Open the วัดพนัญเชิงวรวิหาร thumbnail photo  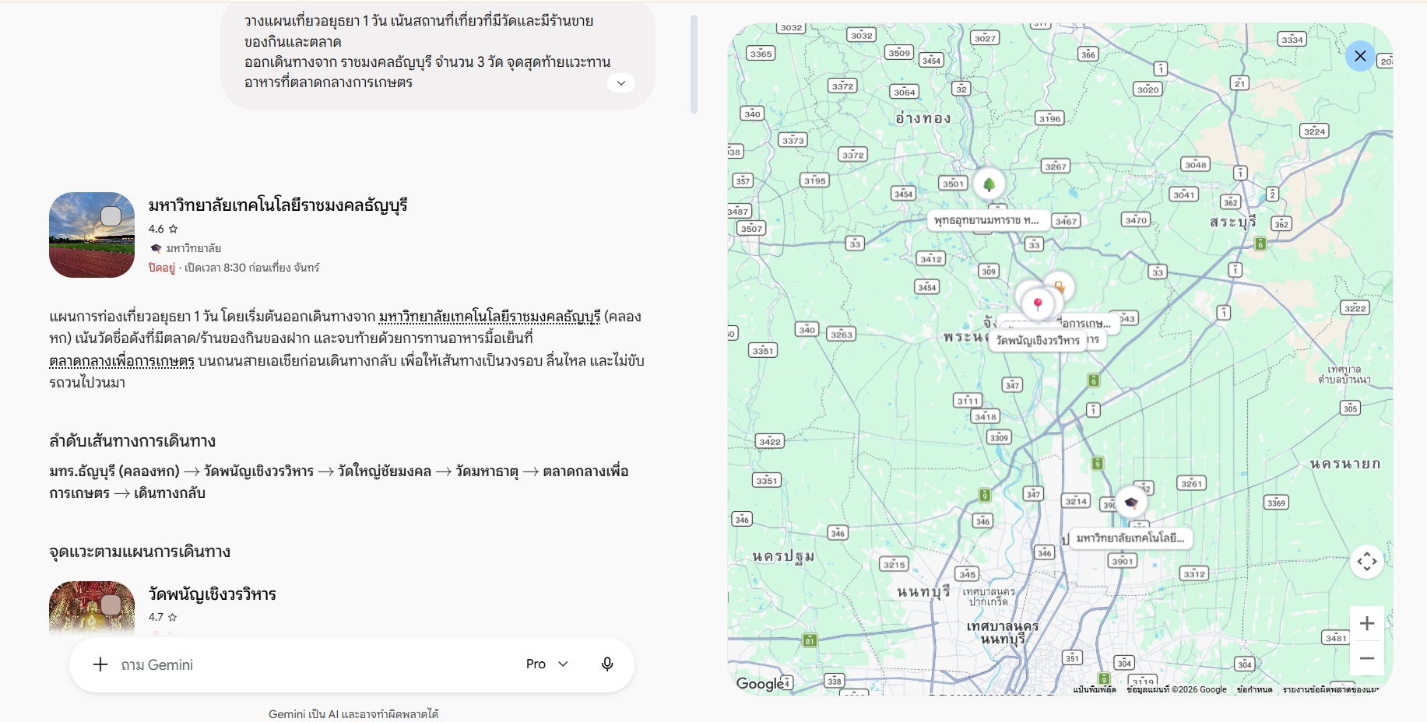[x=92, y=607]
